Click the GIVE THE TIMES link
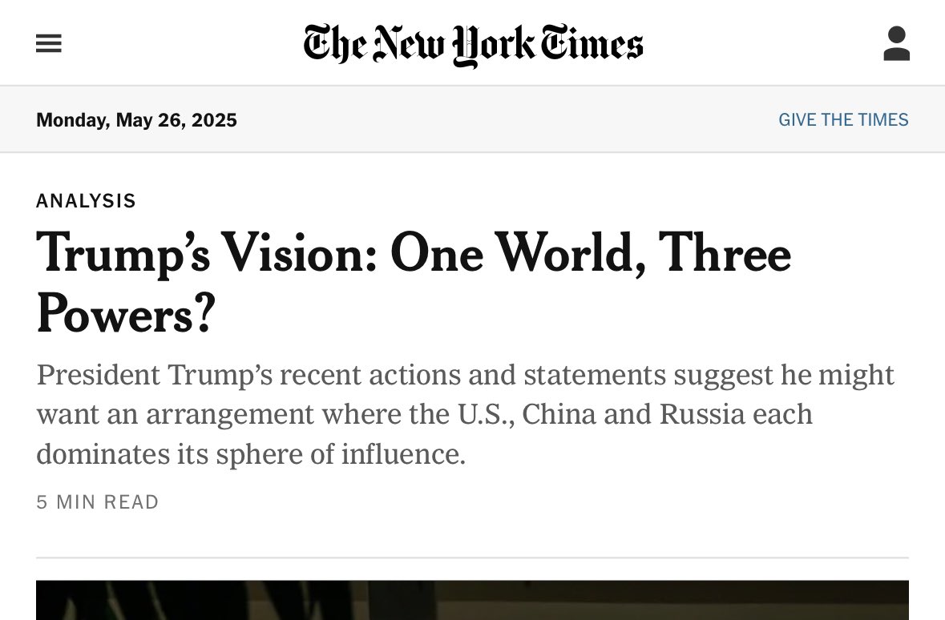 click(x=843, y=120)
